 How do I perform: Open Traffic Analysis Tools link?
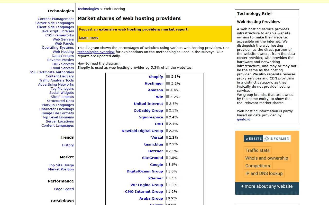coord(57,80)
